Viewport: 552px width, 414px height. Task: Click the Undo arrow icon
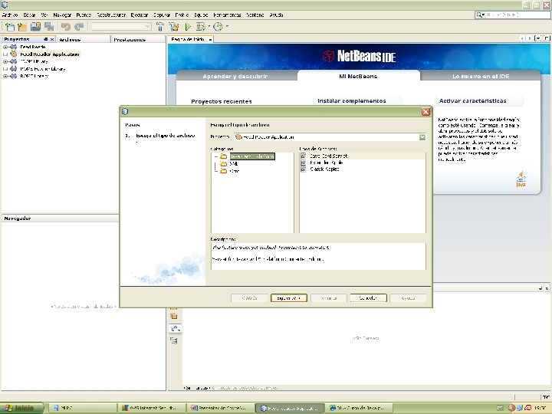(65, 26)
